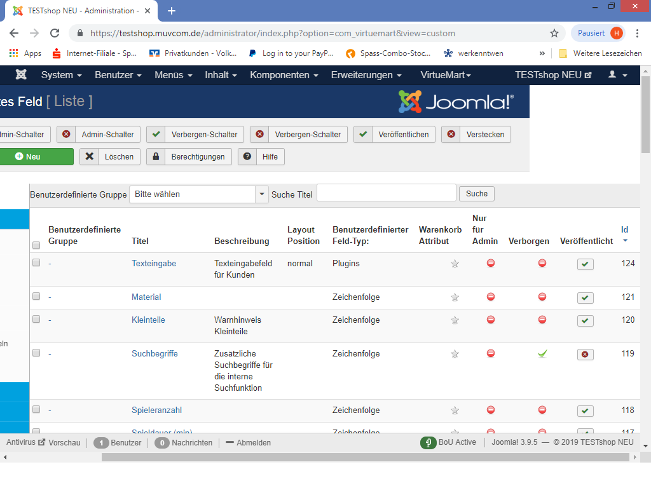Click the Joomla logo icon in admin menu
Image resolution: width=651 pixels, height=488 pixels.
21,75
